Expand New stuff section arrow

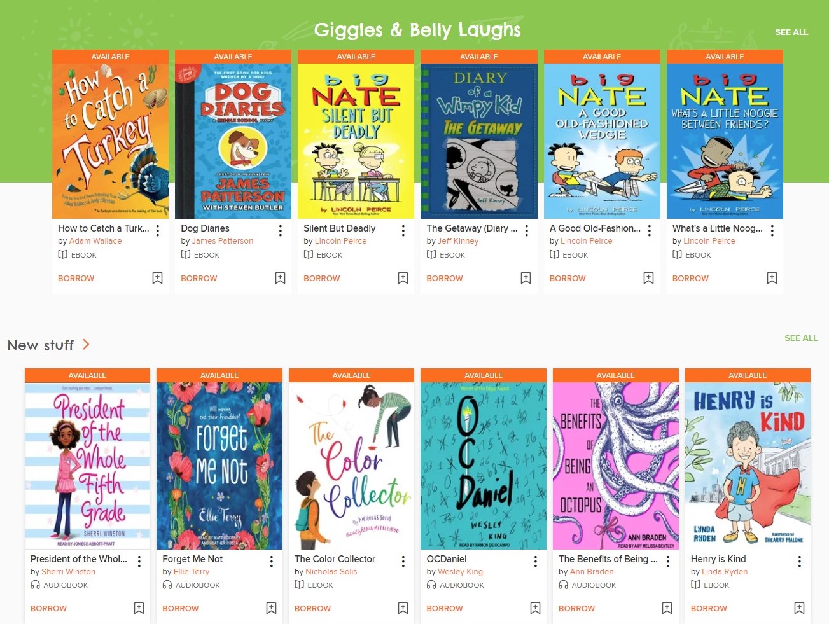tap(86, 345)
